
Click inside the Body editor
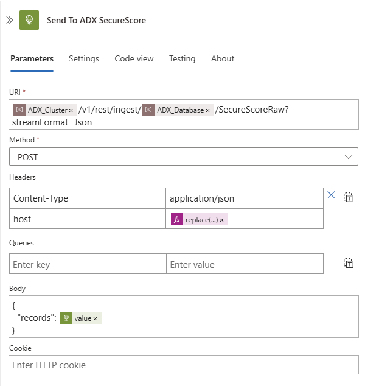click(x=184, y=317)
